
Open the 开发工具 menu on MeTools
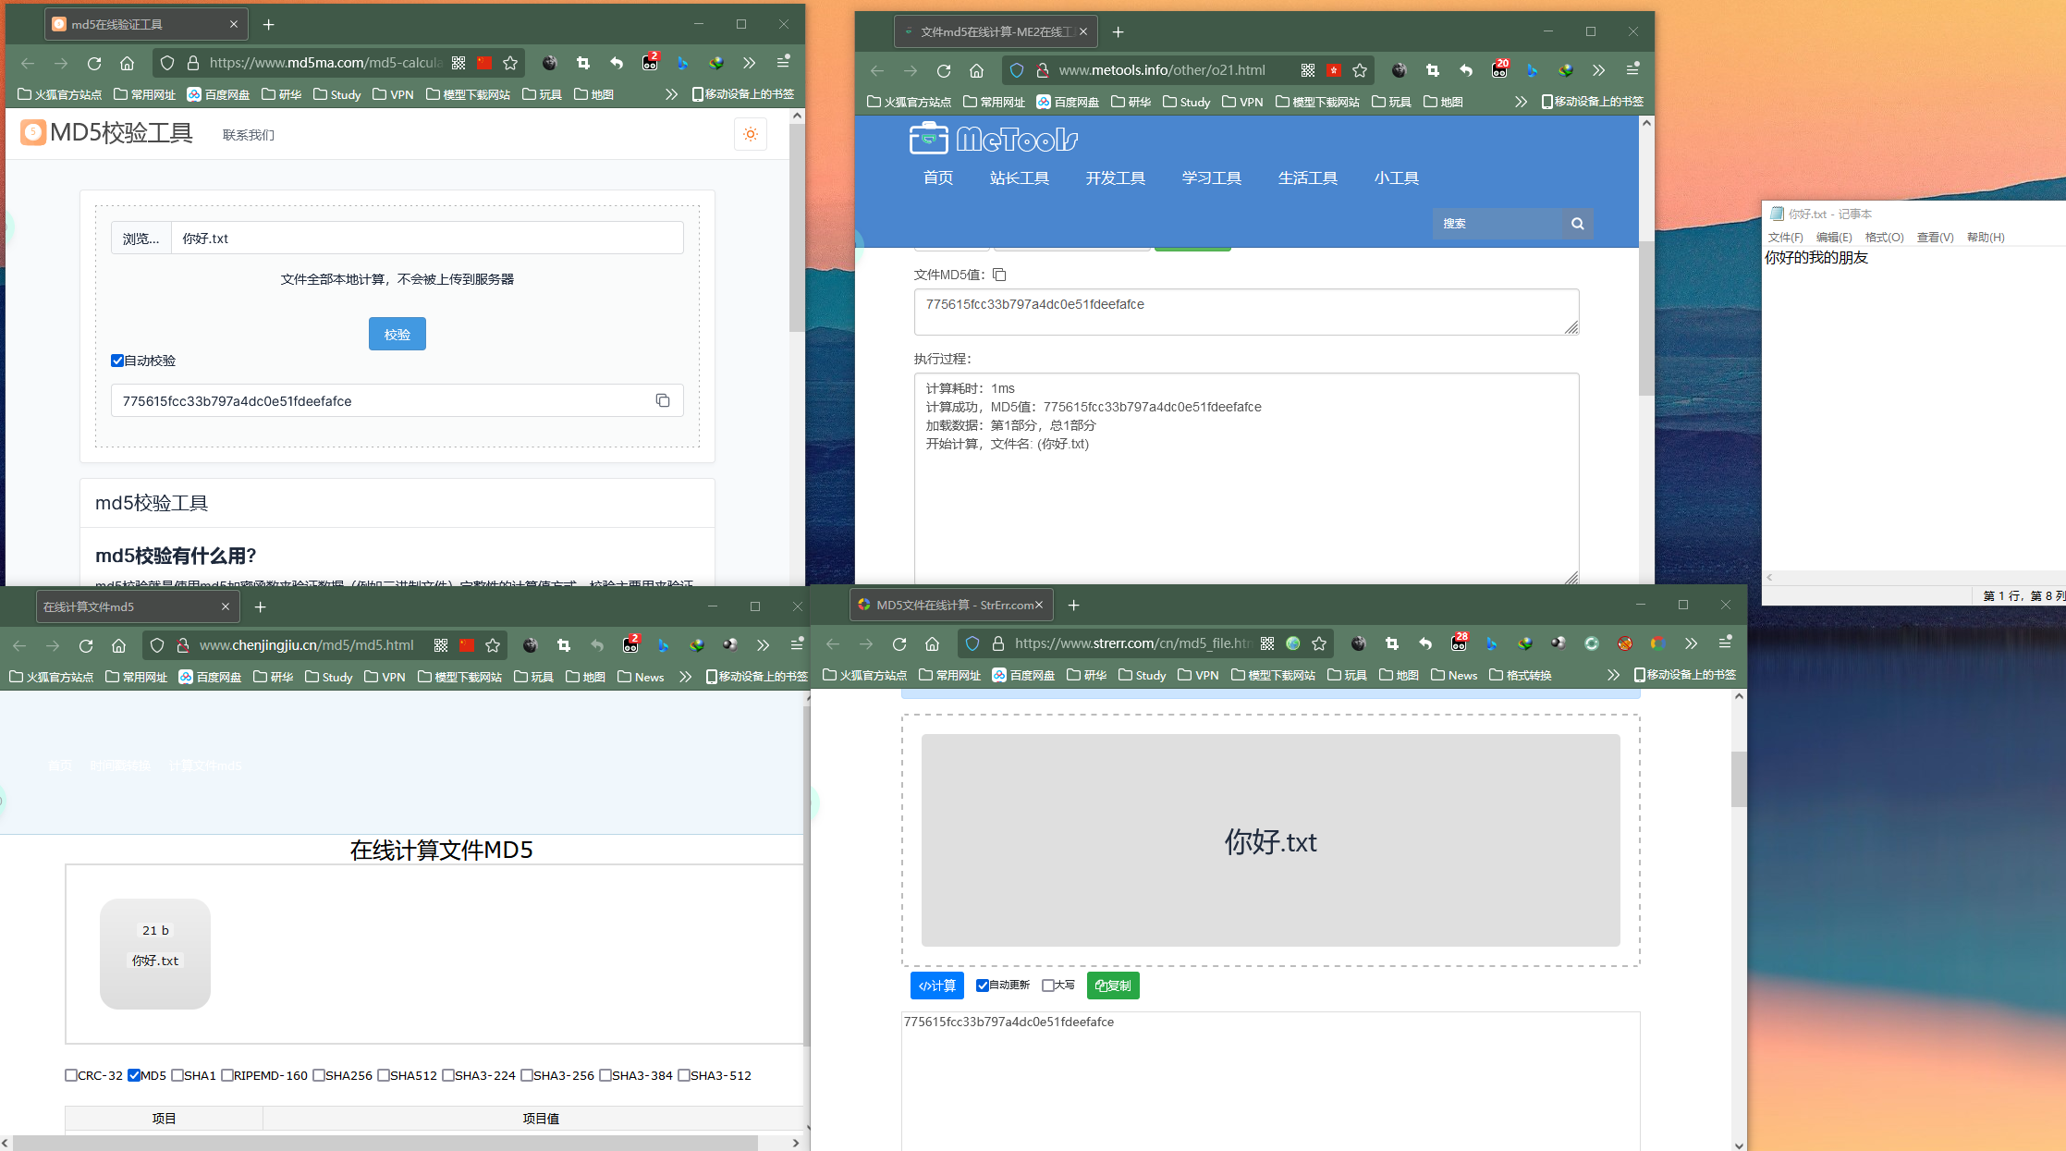point(1115,178)
